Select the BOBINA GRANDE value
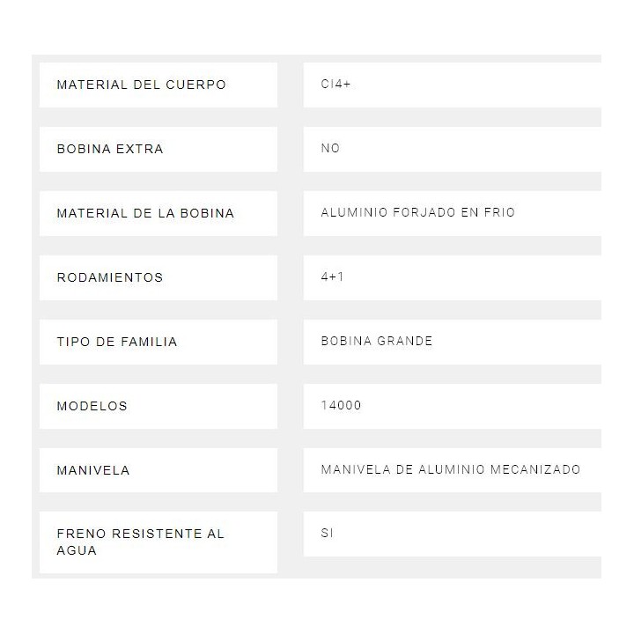 point(377,341)
